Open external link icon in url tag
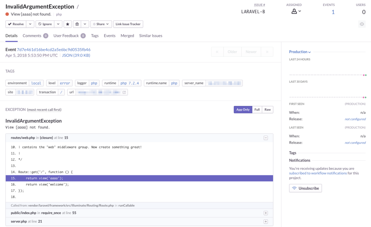 (124, 92)
